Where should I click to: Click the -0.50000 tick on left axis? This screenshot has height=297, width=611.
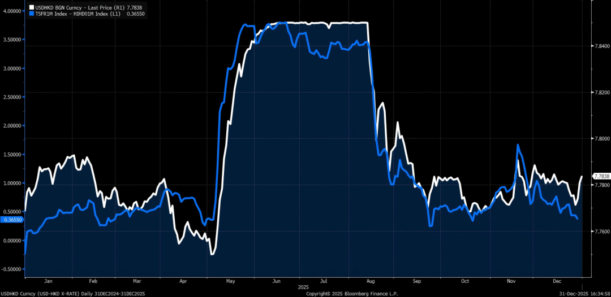pyautogui.click(x=11, y=269)
